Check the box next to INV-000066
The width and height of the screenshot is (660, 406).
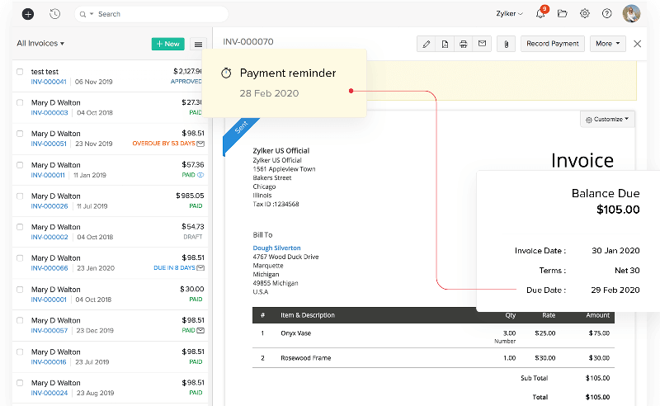pos(20,258)
